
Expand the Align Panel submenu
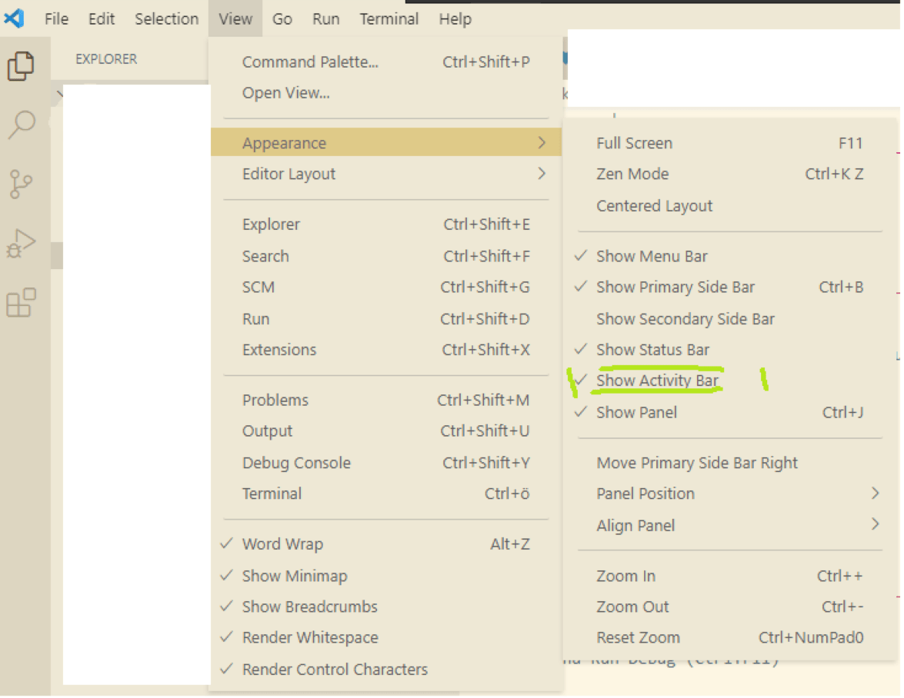coord(636,525)
